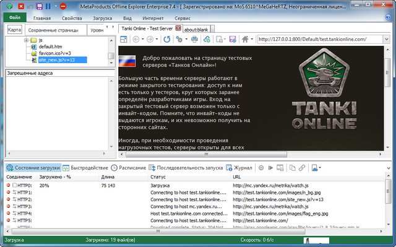
Task: Switch to the Свойства ribbon tab
Action: (72, 18)
